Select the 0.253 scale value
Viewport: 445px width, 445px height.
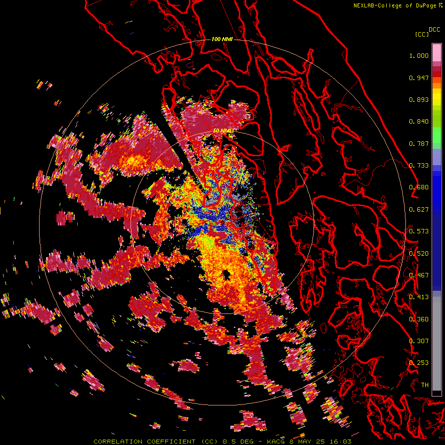(419, 363)
